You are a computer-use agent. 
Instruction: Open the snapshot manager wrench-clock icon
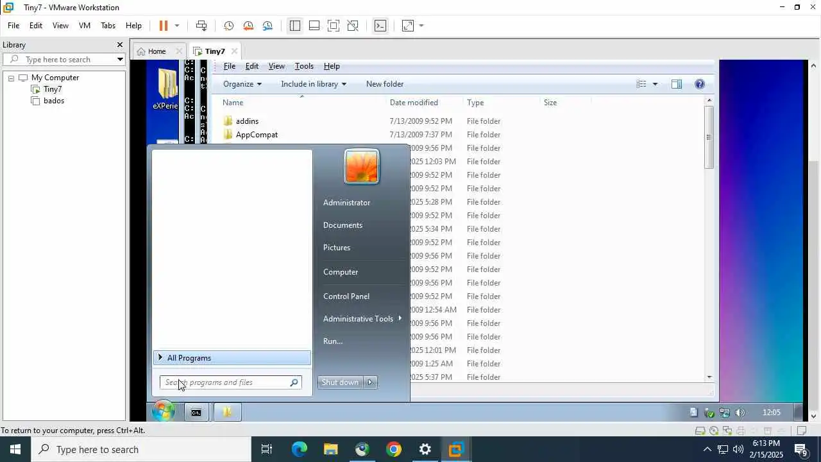point(267,26)
